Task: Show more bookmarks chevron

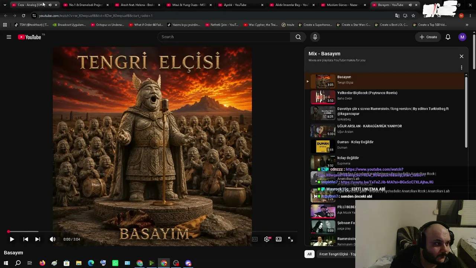Action: tap(467, 25)
